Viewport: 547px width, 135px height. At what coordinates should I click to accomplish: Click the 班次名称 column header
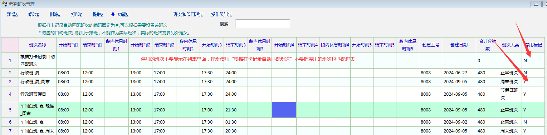point(37,45)
